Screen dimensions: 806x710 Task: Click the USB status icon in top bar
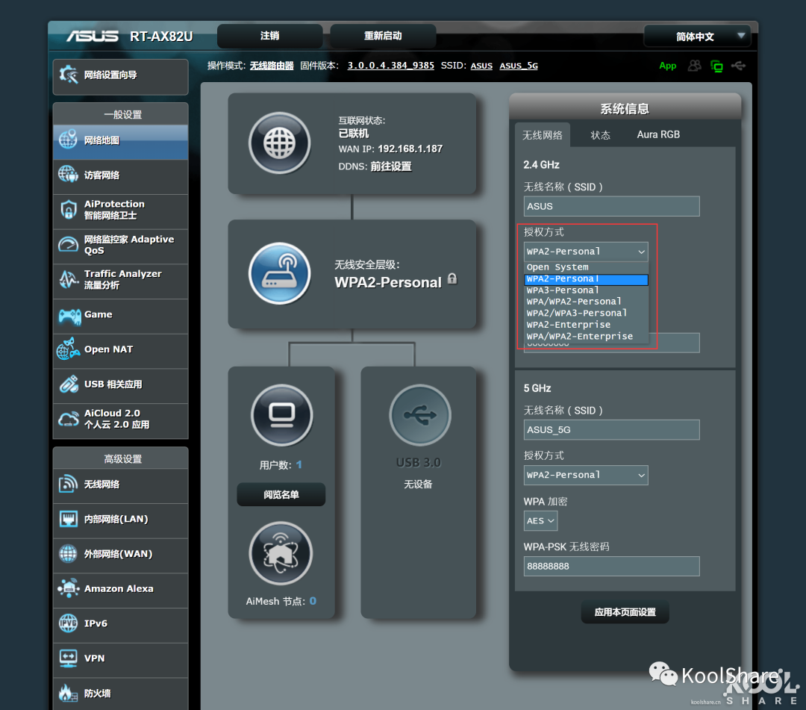pos(739,66)
